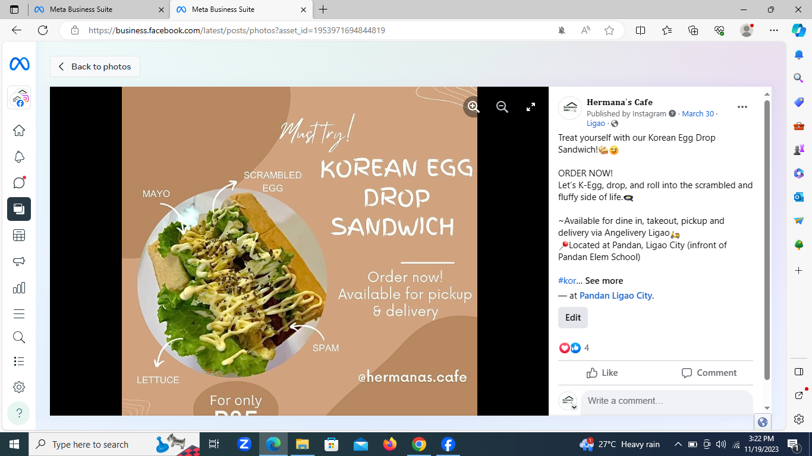Screen dimensions: 812x456
Task: Click the Search magnifier in Meta sidebar
Action: tap(19, 337)
